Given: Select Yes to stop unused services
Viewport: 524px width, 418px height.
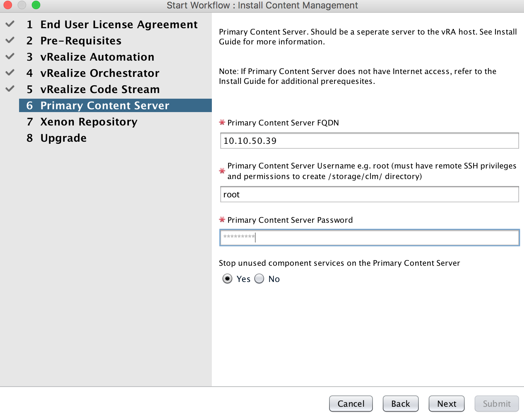Looking at the screenshot, I should click(x=227, y=279).
